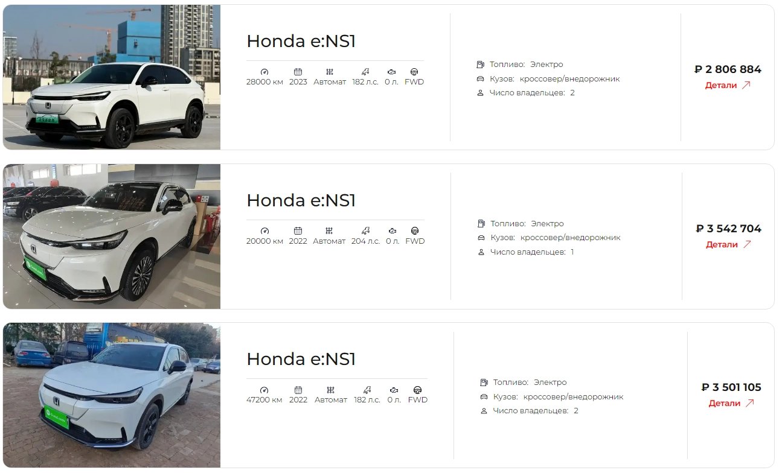779x473 pixels.
Task: Click the red arrow next to Детали for ₽ 2 806 884
Action: pyautogui.click(x=746, y=85)
